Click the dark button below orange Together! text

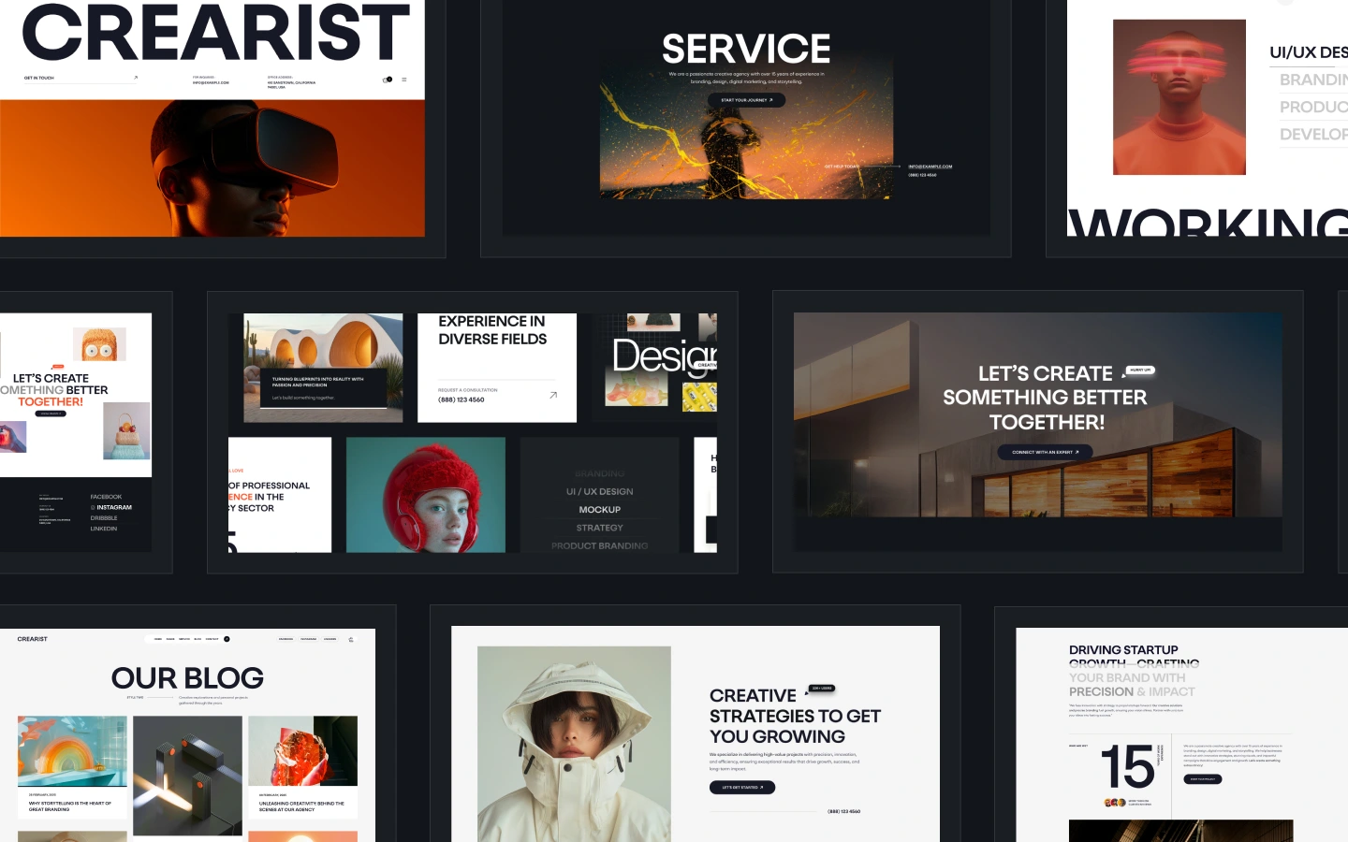click(x=51, y=414)
